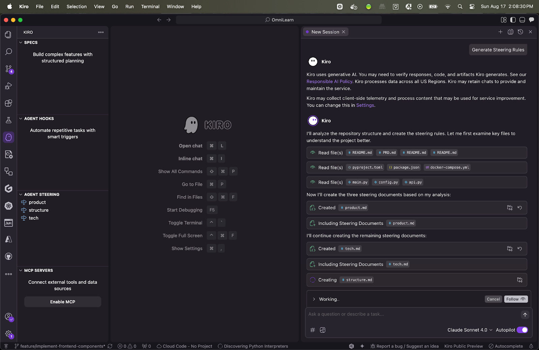This screenshot has width=539, height=350.
Task: Click the OmniLearn command center search
Action: [279, 20]
